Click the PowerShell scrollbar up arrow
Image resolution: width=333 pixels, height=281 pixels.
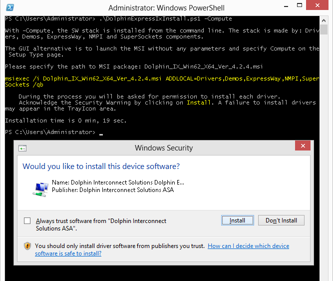[x=324, y=20]
